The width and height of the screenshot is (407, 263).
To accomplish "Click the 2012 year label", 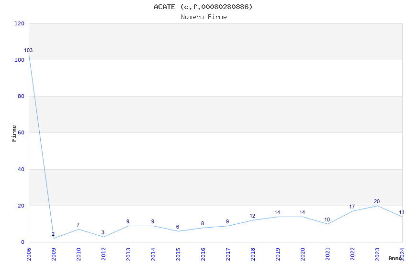I will coord(103,254).
